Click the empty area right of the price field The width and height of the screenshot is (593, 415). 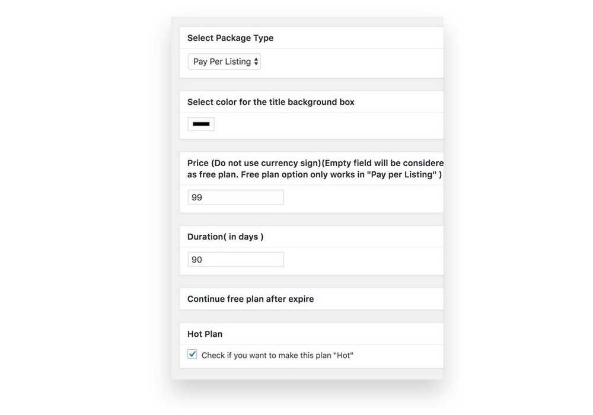click(362, 197)
